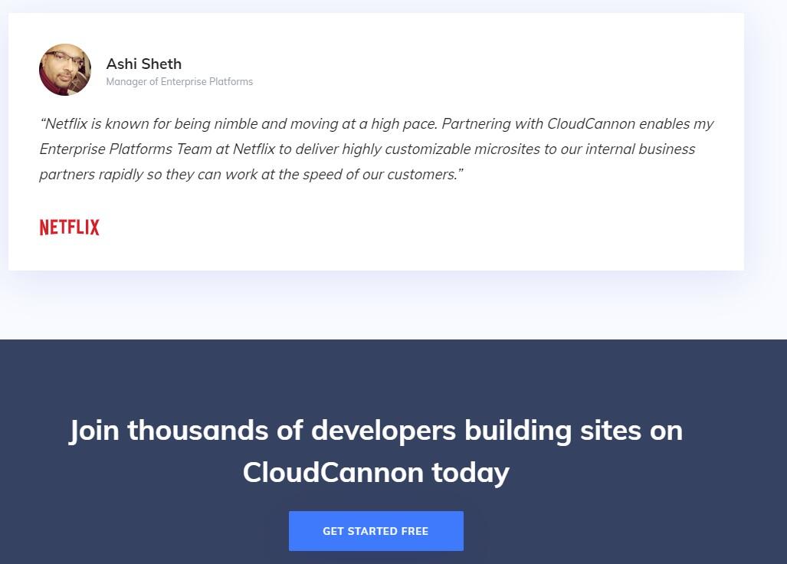
Task: Click the Manager of Enterprise Platforms subtitle
Action: click(x=179, y=82)
